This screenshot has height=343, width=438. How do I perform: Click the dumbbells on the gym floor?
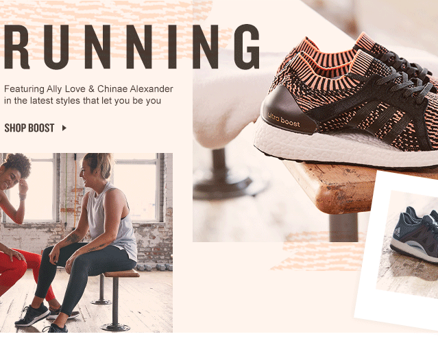(x=154, y=267)
